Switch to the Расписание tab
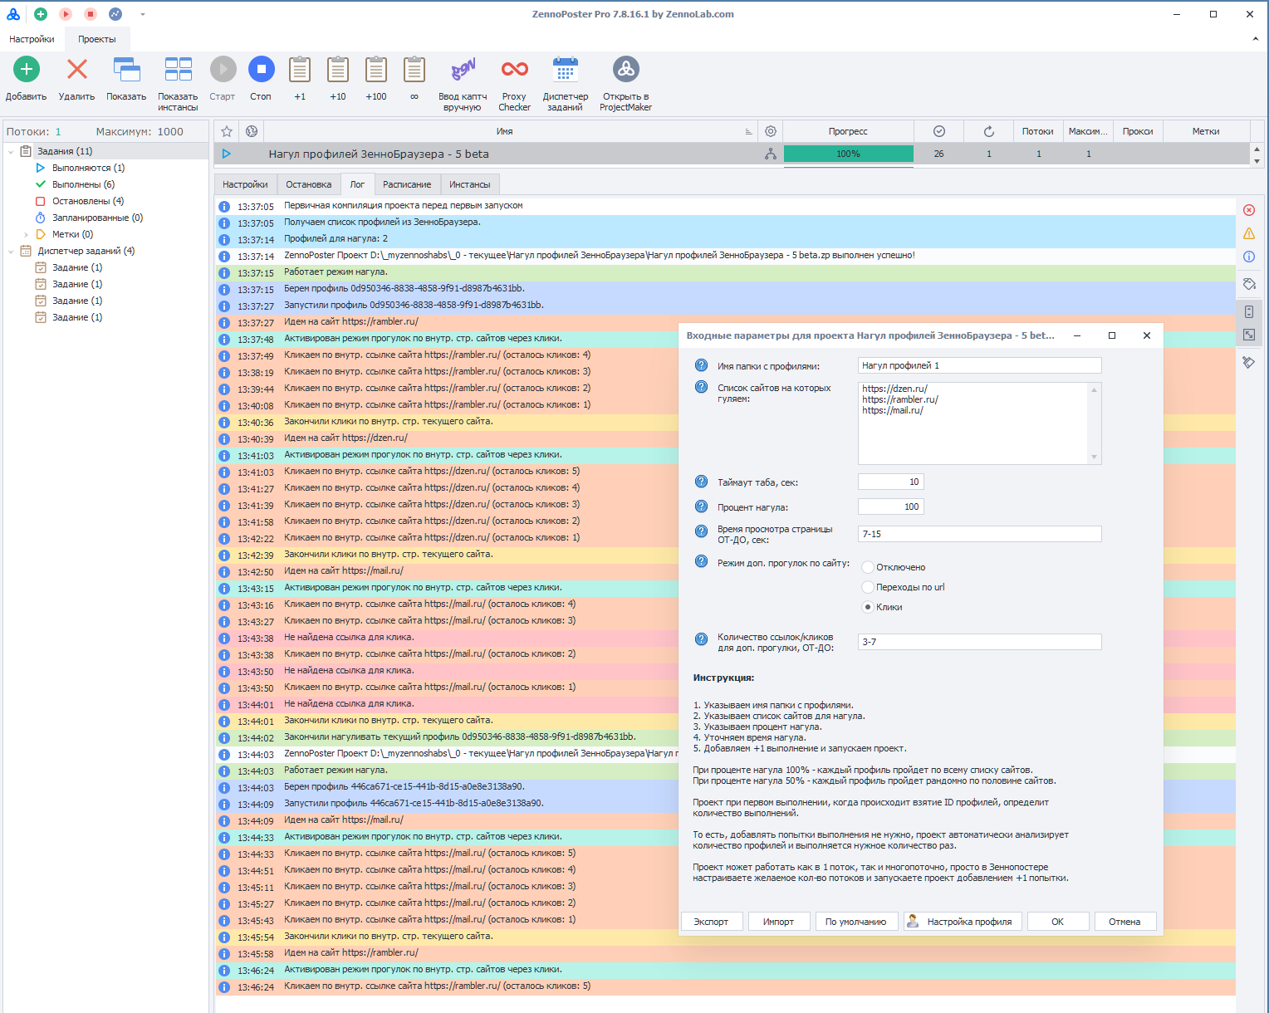1269x1013 pixels. click(407, 184)
